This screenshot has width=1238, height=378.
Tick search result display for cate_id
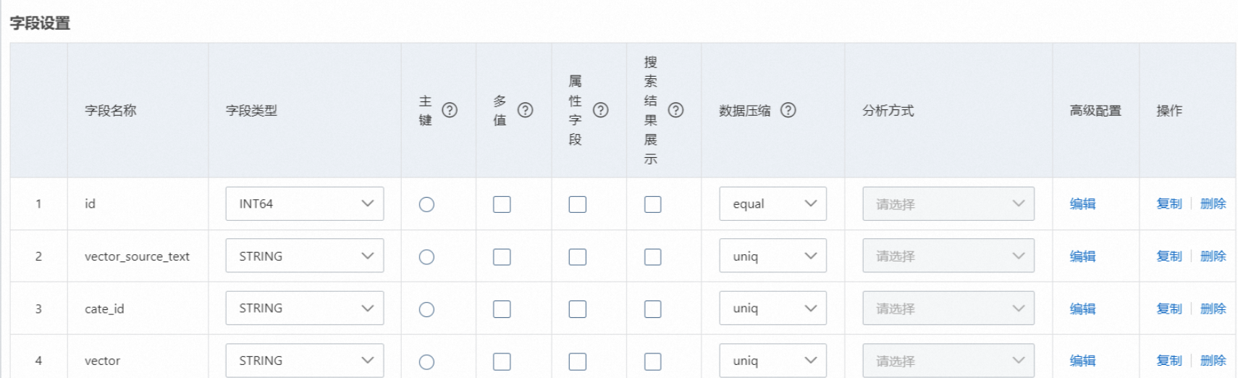[652, 309]
